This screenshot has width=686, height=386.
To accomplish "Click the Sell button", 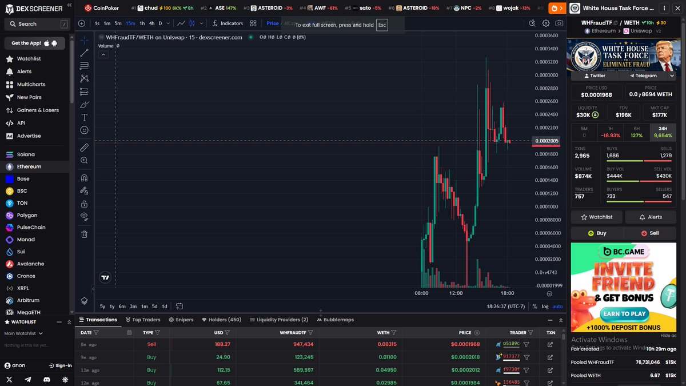I will (649, 233).
